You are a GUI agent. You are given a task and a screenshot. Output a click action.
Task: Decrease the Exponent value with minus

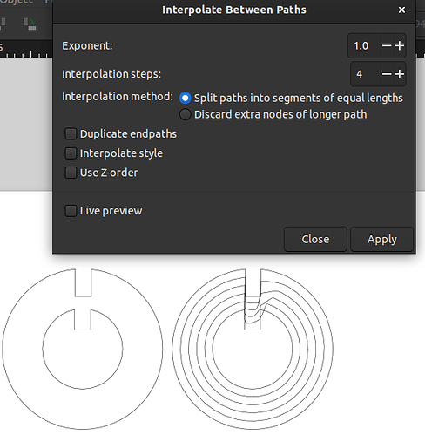pyautogui.click(x=387, y=45)
